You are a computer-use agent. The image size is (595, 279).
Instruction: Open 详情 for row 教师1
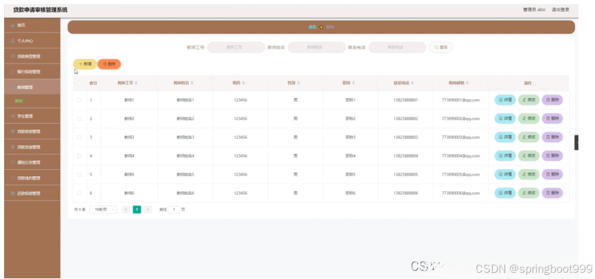tap(505, 100)
